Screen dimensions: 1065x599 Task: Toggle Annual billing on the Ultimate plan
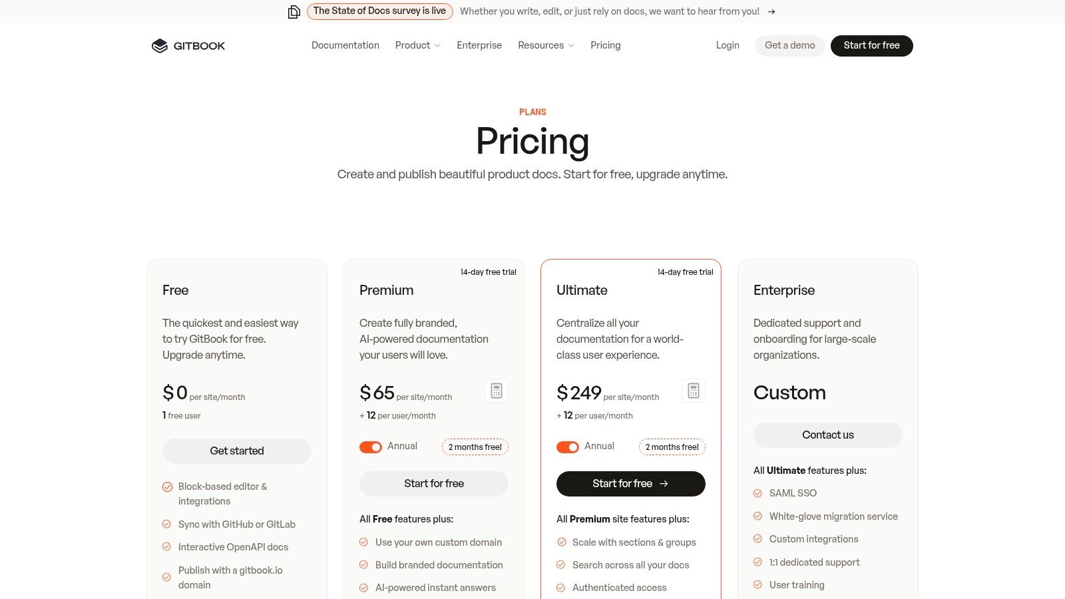tap(568, 447)
